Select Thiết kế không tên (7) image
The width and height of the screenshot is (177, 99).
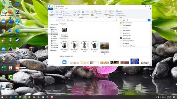[95, 46]
